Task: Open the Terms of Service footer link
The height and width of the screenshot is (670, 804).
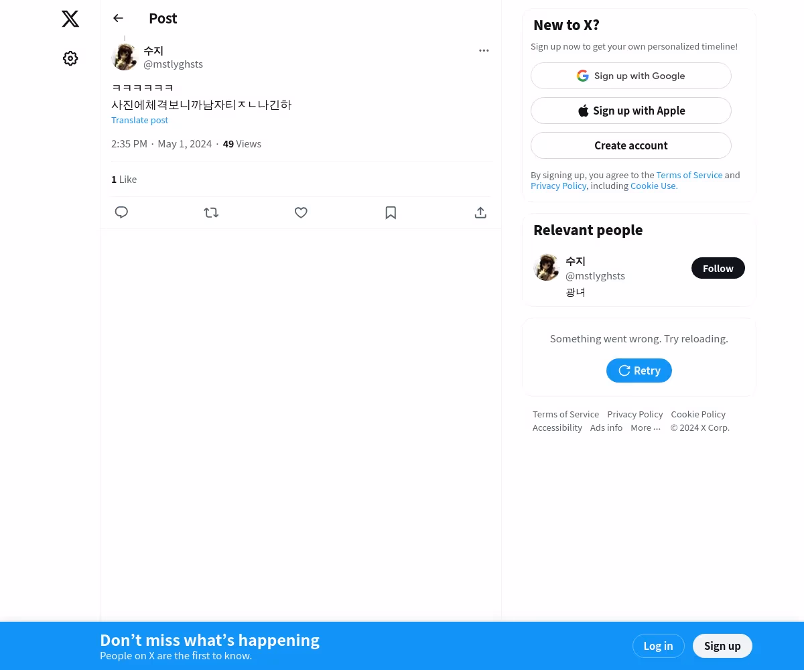Action: tap(565, 414)
